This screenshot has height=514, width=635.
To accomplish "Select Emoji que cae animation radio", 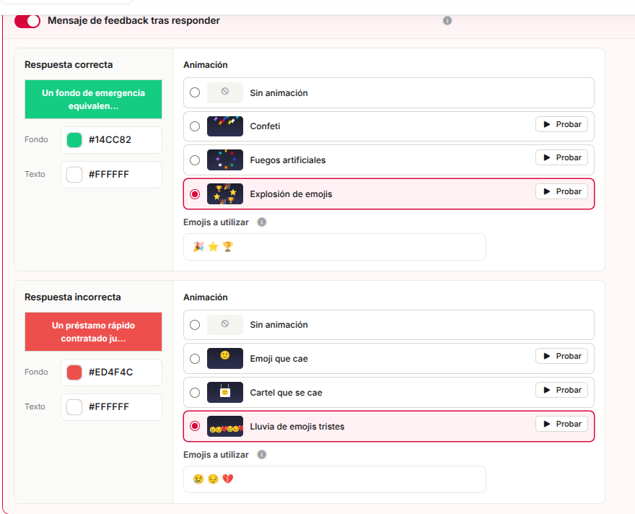I will pos(195,359).
